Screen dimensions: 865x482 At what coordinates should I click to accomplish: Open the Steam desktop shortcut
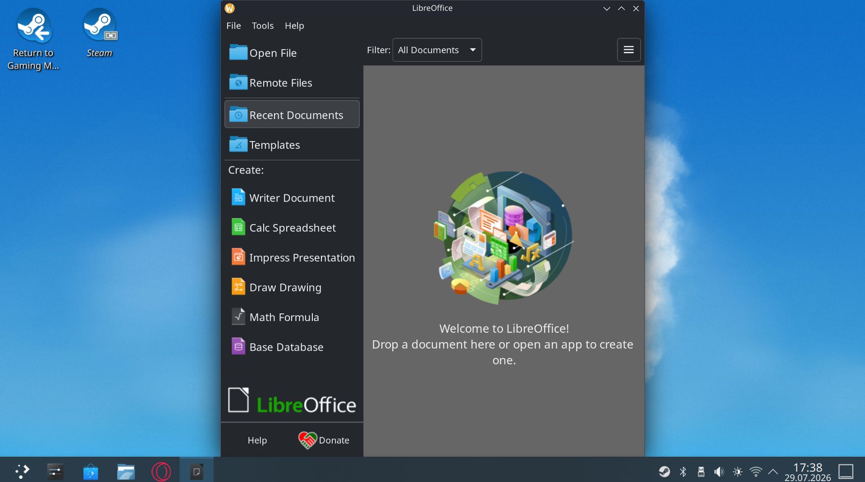coord(99,33)
